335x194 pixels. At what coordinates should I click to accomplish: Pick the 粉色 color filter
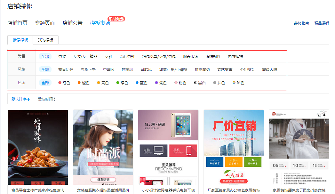(180, 83)
